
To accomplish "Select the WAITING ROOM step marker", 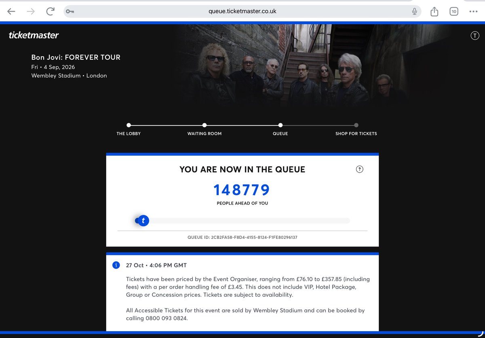I will tap(205, 125).
